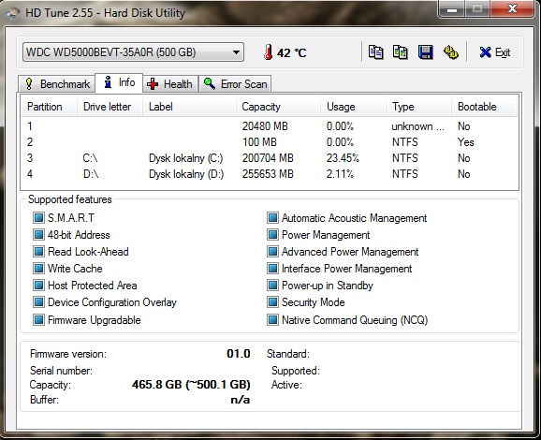Click the Power Management checkbox
The height and width of the screenshot is (440, 541).
click(272, 235)
